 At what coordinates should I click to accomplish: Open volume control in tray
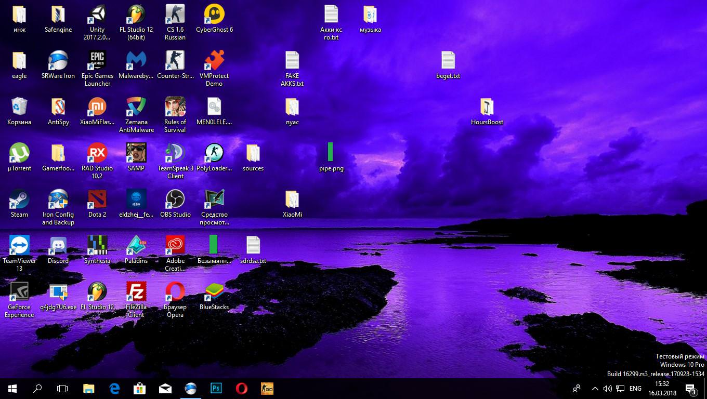[607, 388]
